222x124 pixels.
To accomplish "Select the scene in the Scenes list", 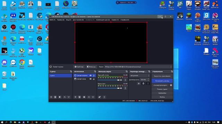I will coord(60,76).
